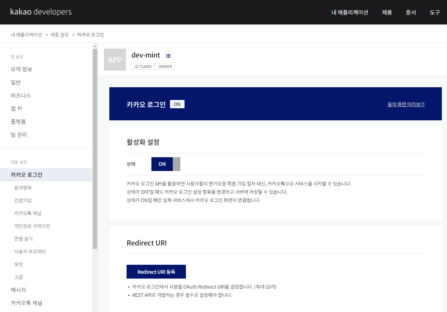The image size is (447, 312).
Task: Click 내 애플리케이션 breadcrumb link
Action: [26, 34]
